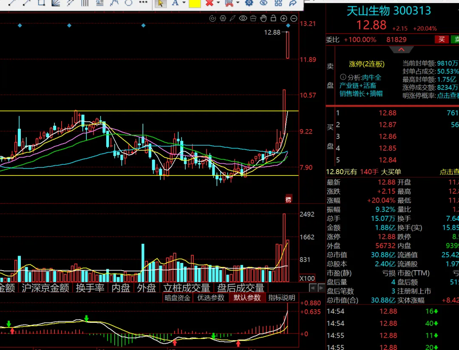The height and width of the screenshot is (350, 459).
Task: Open delete tool dropdown arrow
Action: [x=218, y=3]
